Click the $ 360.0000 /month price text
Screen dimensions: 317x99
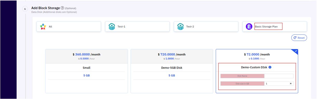point(86,54)
